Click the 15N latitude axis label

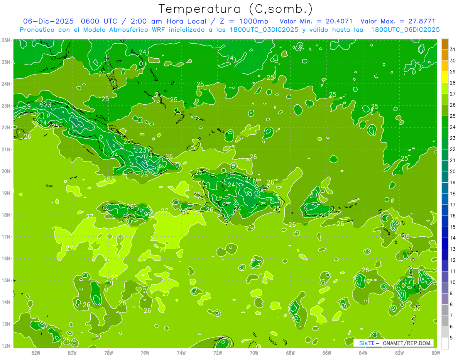5,280
